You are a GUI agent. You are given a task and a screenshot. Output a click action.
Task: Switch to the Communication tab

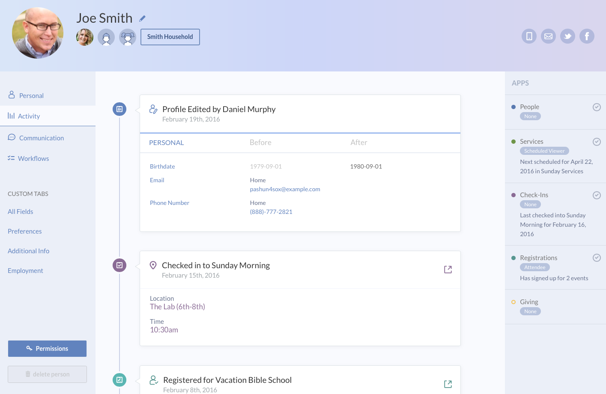[x=41, y=138]
